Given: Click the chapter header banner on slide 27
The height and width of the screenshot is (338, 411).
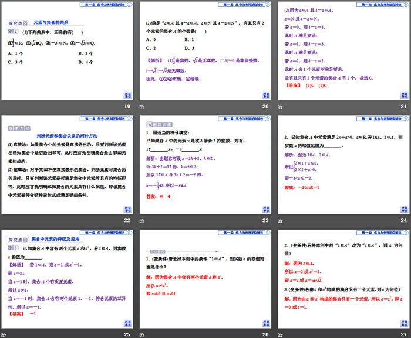Looking at the screenshot, I should click(383, 233).
